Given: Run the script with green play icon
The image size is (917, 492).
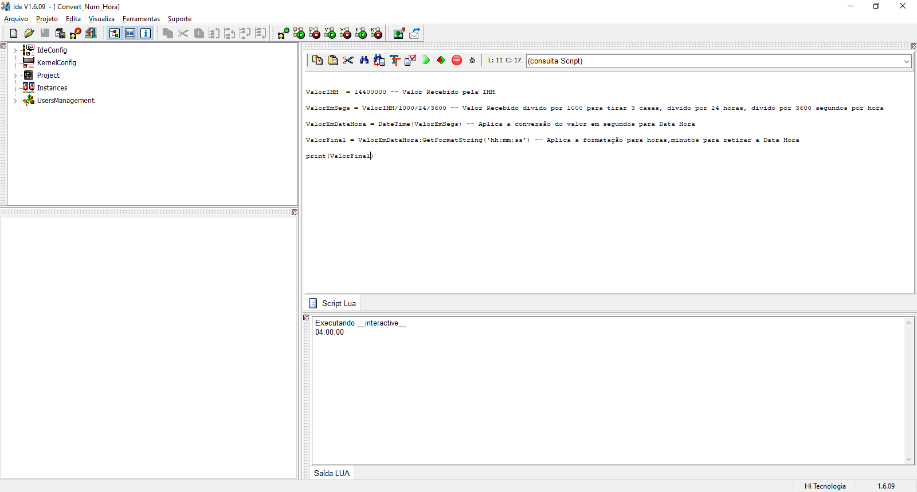Looking at the screenshot, I should (x=426, y=60).
